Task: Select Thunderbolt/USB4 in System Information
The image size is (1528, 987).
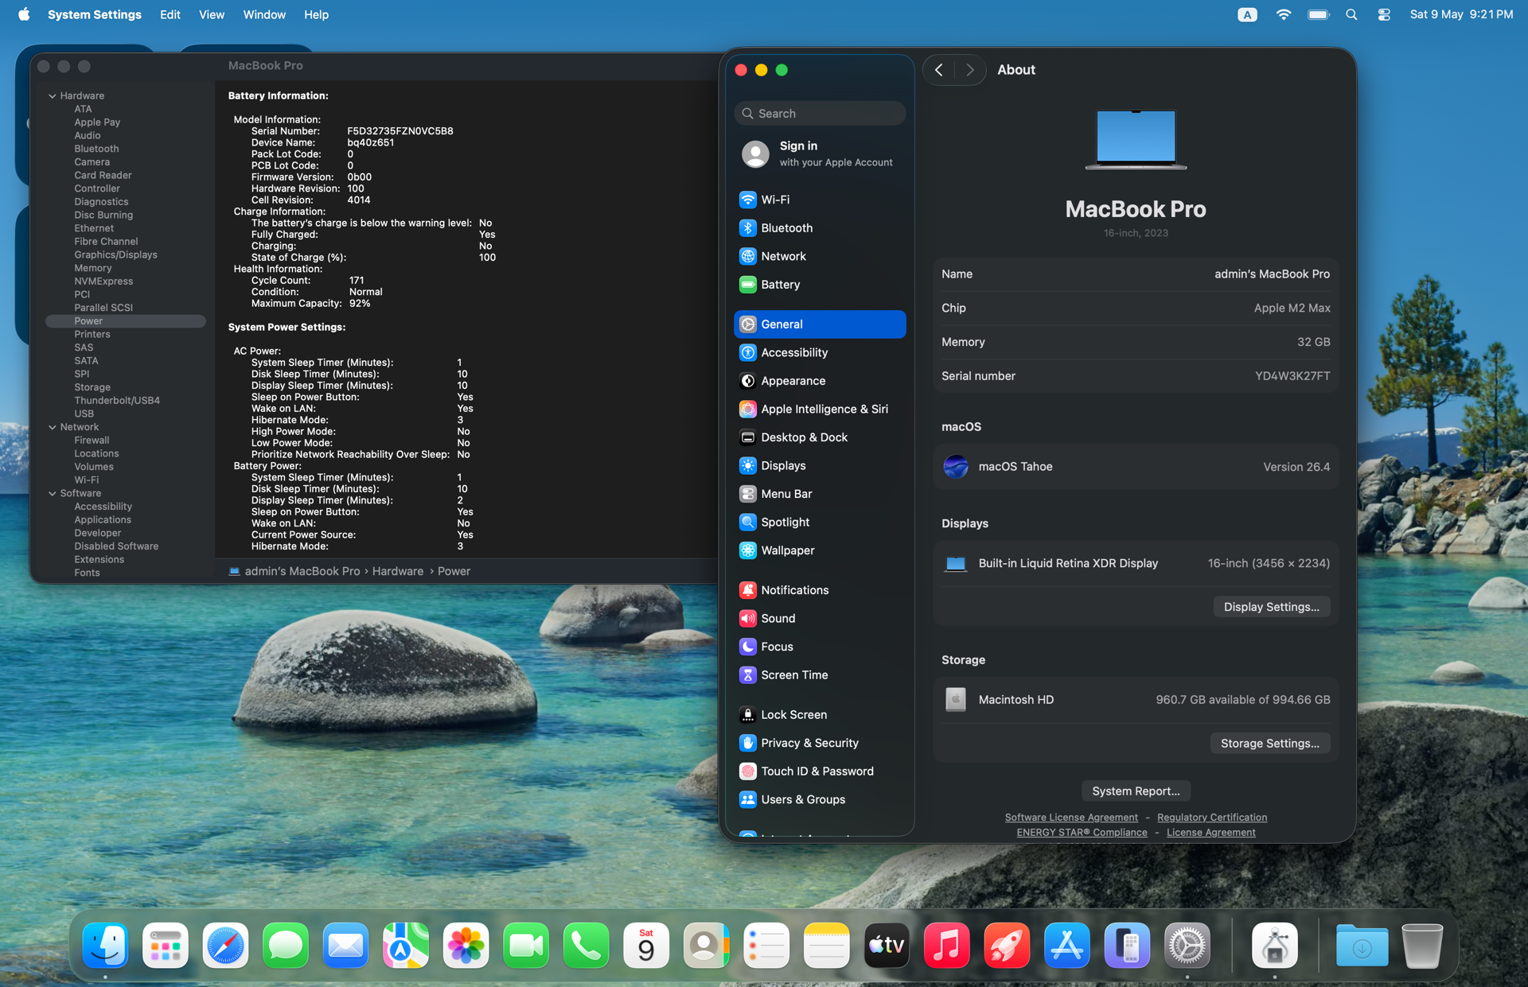Action: (x=117, y=400)
